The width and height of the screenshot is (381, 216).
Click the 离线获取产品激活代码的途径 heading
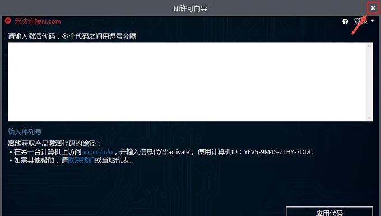[54, 144]
